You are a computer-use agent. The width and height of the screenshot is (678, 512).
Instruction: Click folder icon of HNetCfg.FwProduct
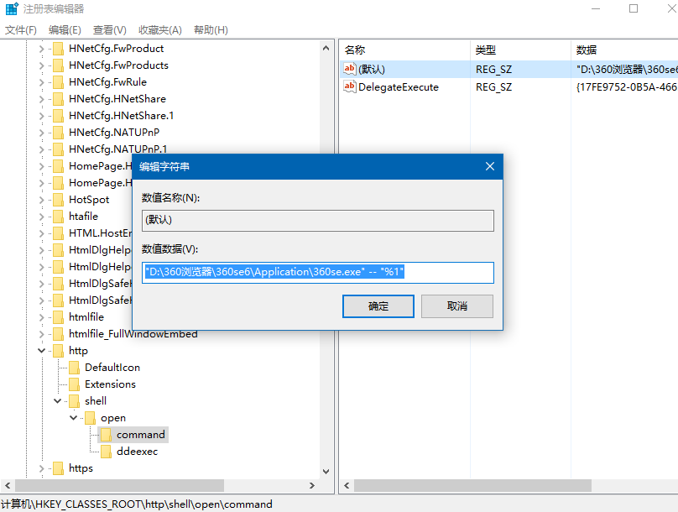tap(59, 49)
